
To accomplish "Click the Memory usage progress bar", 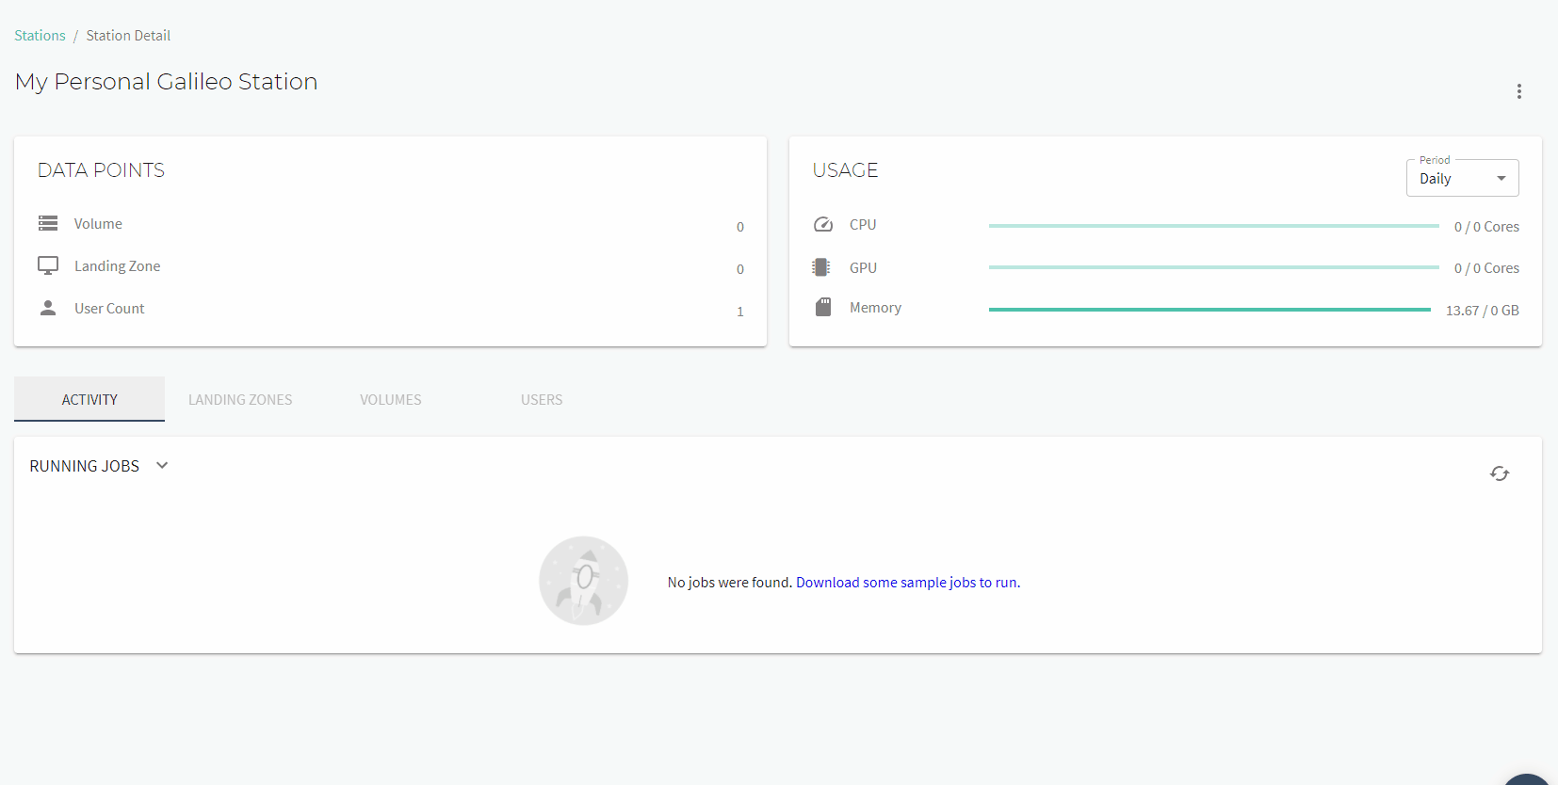I will pos(1209,309).
